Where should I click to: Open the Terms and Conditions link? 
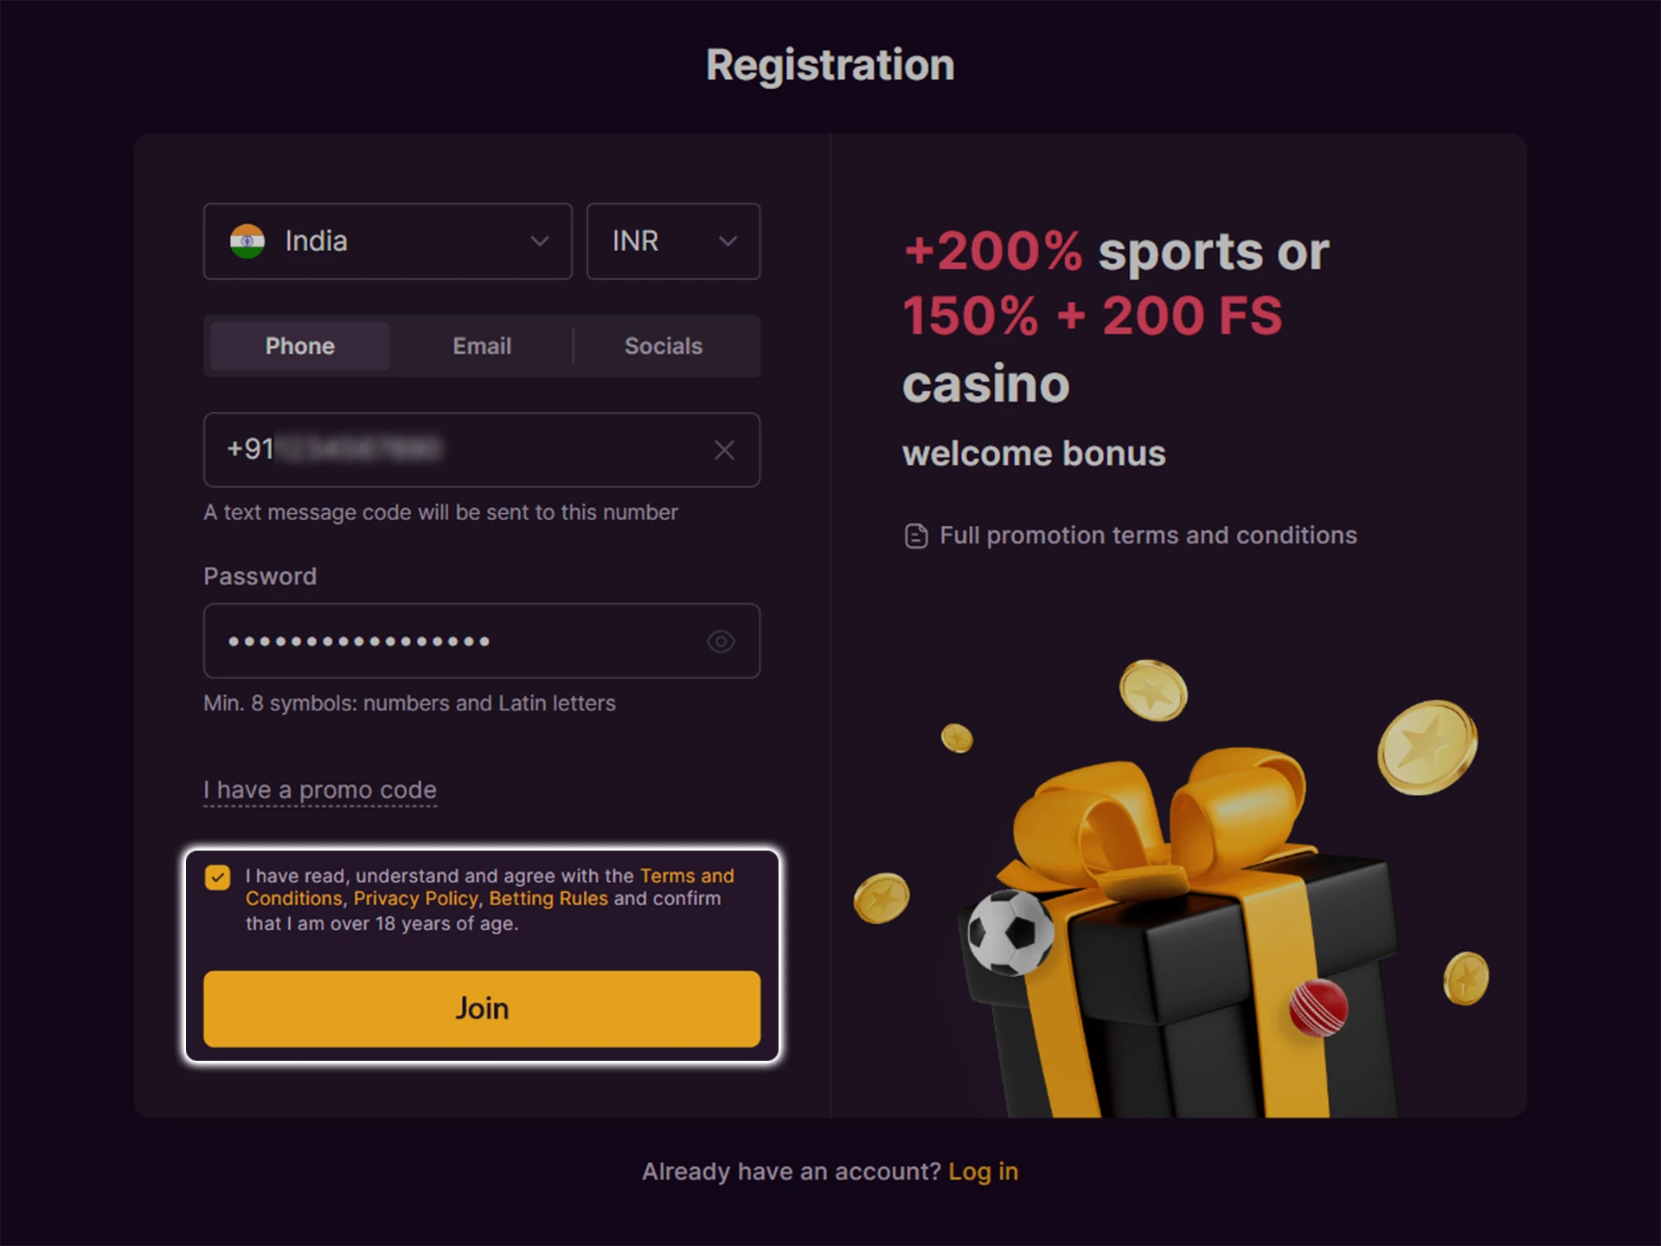[x=686, y=876]
